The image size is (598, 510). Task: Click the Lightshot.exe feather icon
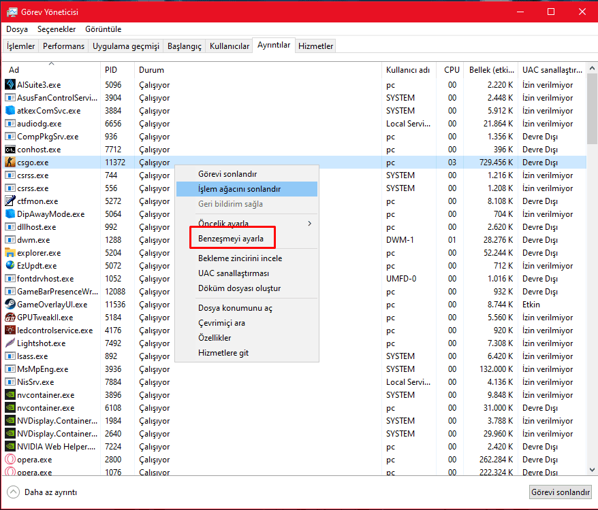pyautogui.click(x=10, y=343)
